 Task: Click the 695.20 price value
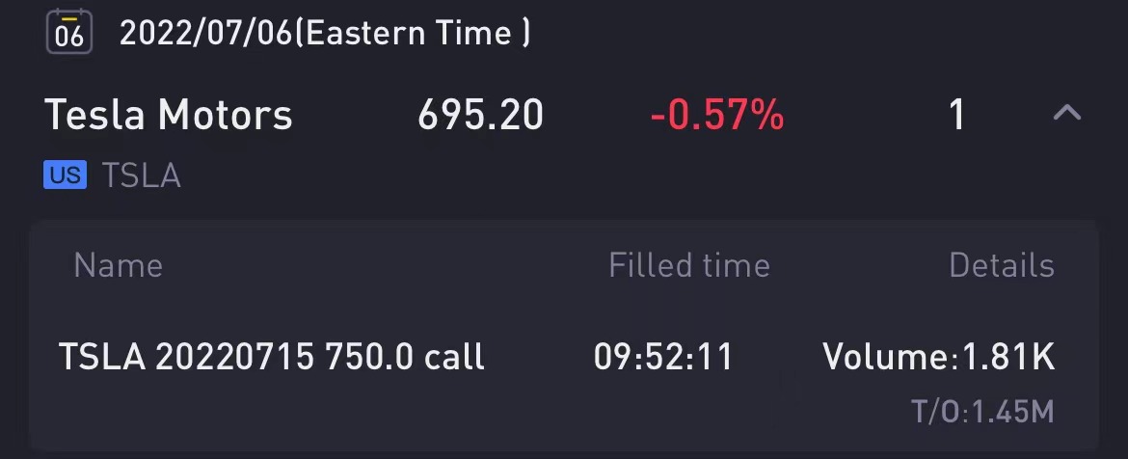(x=480, y=115)
